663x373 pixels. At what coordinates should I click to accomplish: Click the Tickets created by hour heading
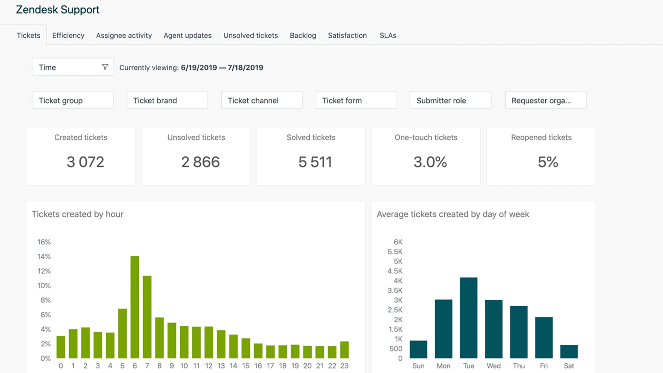click(x=77, y=214)
